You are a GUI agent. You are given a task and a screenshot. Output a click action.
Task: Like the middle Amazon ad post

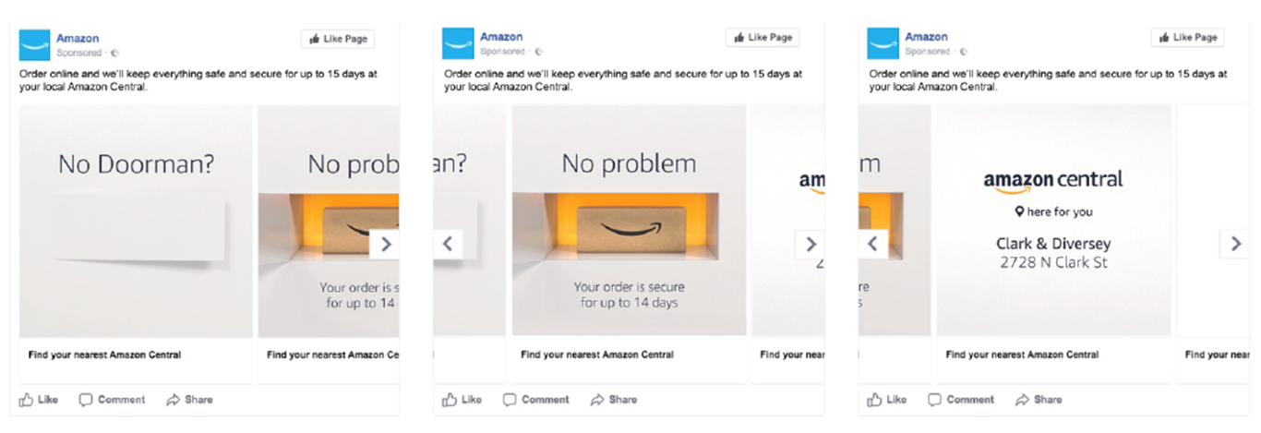(462, 400)
